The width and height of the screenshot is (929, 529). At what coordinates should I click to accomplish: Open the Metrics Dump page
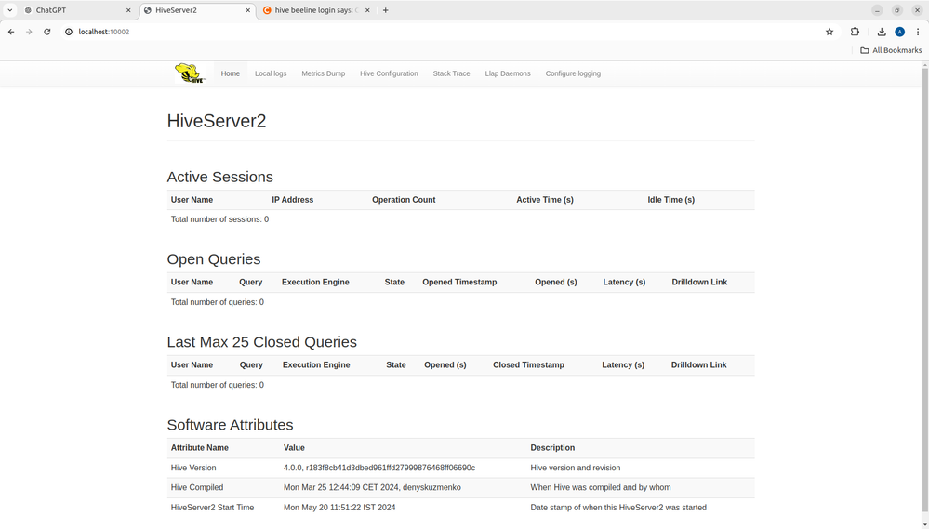point(324,73)
